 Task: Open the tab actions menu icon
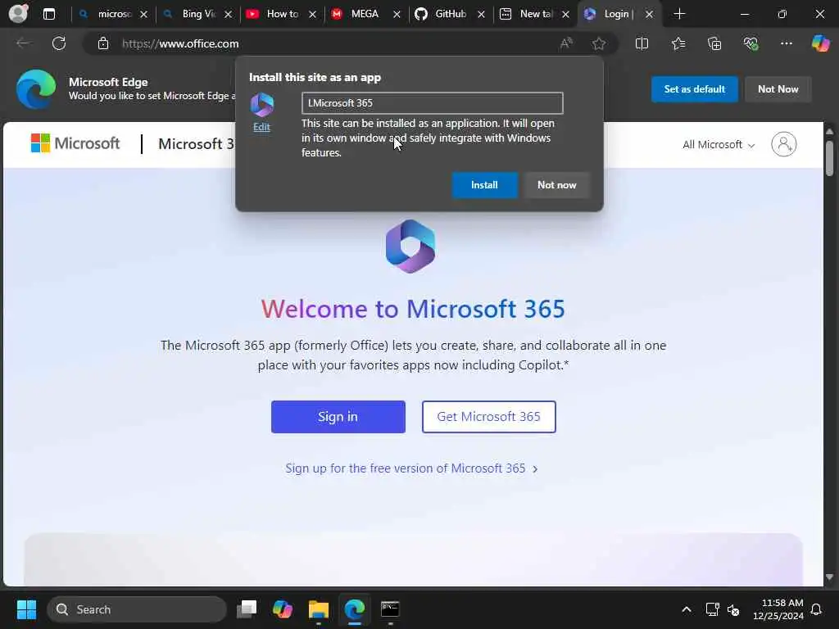(48, 14)
